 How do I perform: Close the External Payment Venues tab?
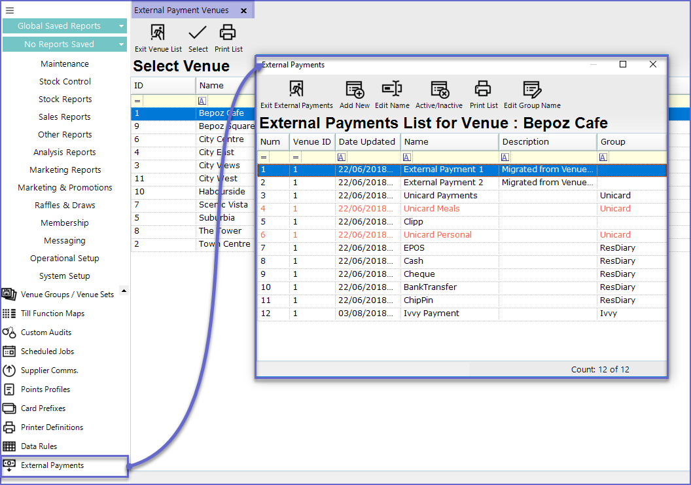click(244, 10)
